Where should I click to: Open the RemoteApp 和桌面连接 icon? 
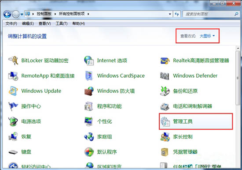[13, 76]
